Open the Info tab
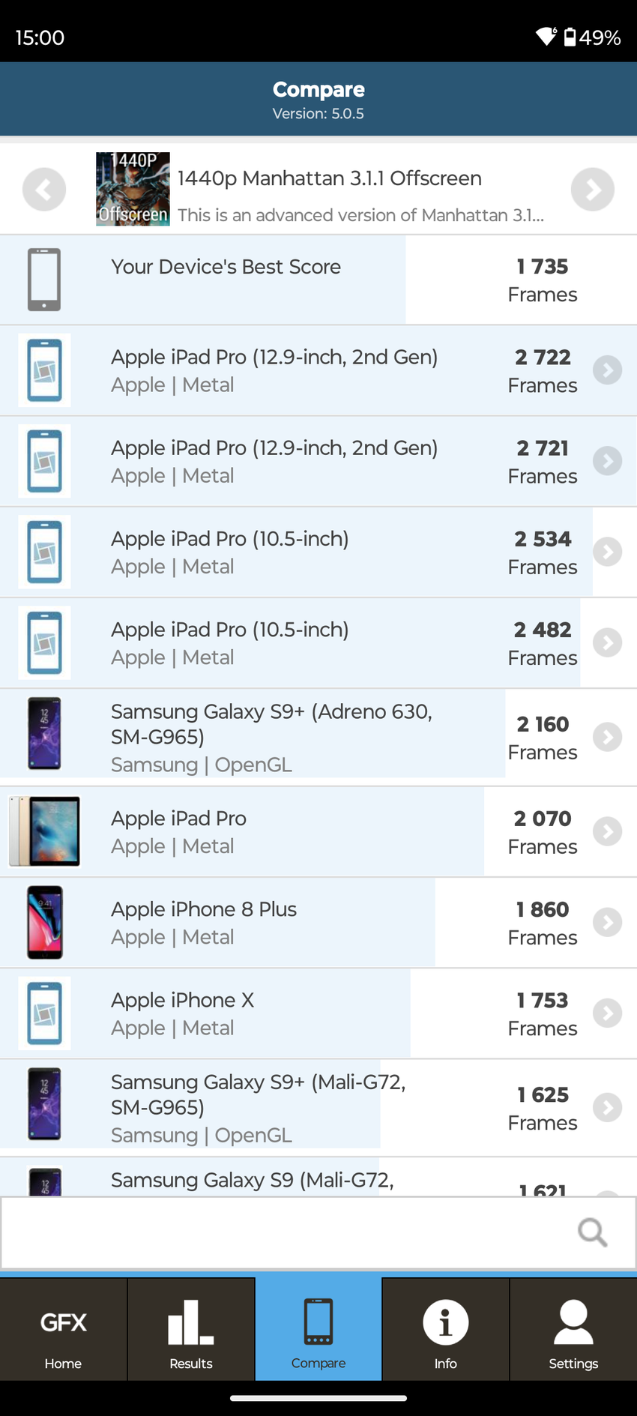This screenshot has width=637, height=1416. (x=445, y=1329)
